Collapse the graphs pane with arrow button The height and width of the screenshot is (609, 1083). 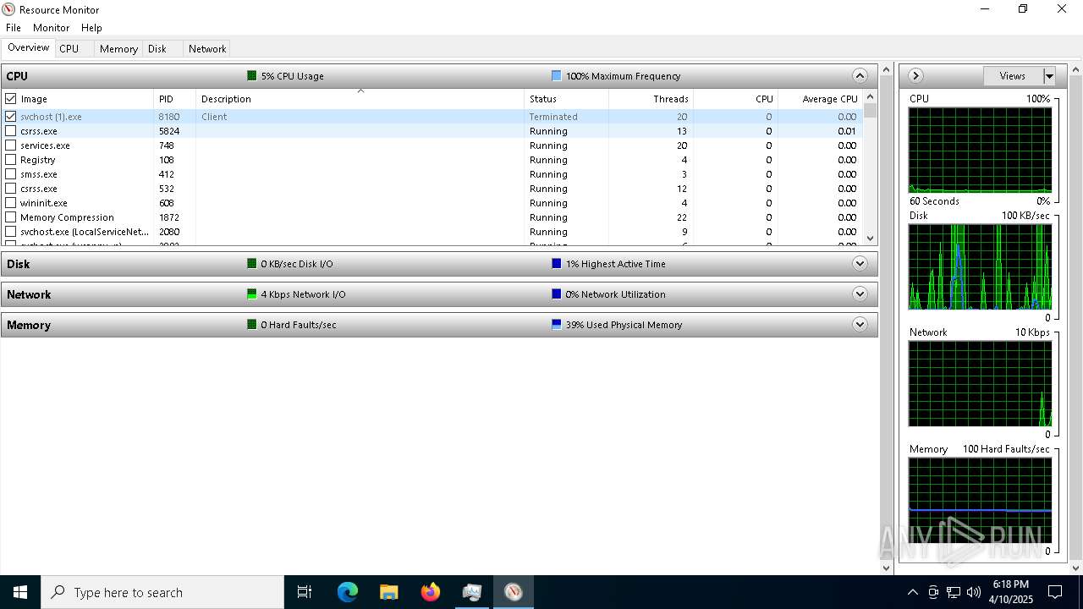[915, 75]
